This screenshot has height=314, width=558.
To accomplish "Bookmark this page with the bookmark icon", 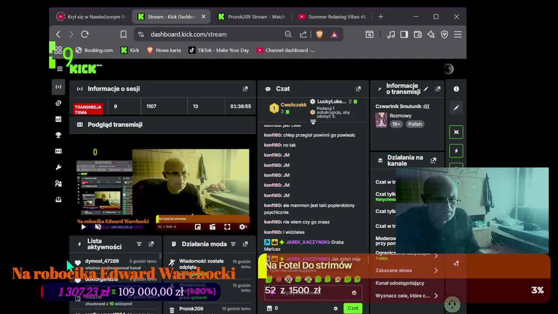I will [123, 34].
